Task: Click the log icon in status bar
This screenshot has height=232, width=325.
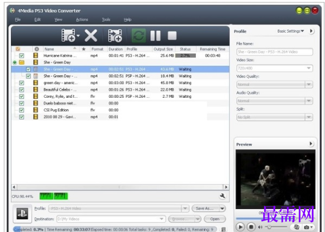Action: pos(223,229)
